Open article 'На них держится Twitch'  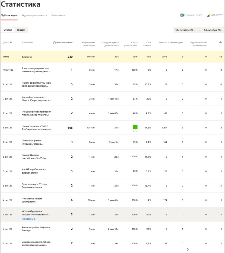[37, 128]
